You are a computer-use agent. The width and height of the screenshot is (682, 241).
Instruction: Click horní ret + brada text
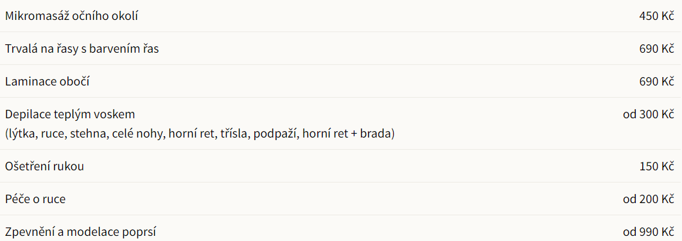click(347, 134)
